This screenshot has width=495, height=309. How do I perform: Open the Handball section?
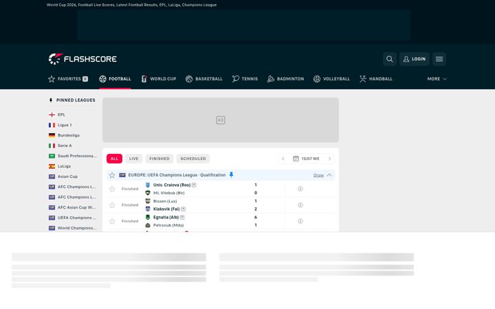pos(376,79)
